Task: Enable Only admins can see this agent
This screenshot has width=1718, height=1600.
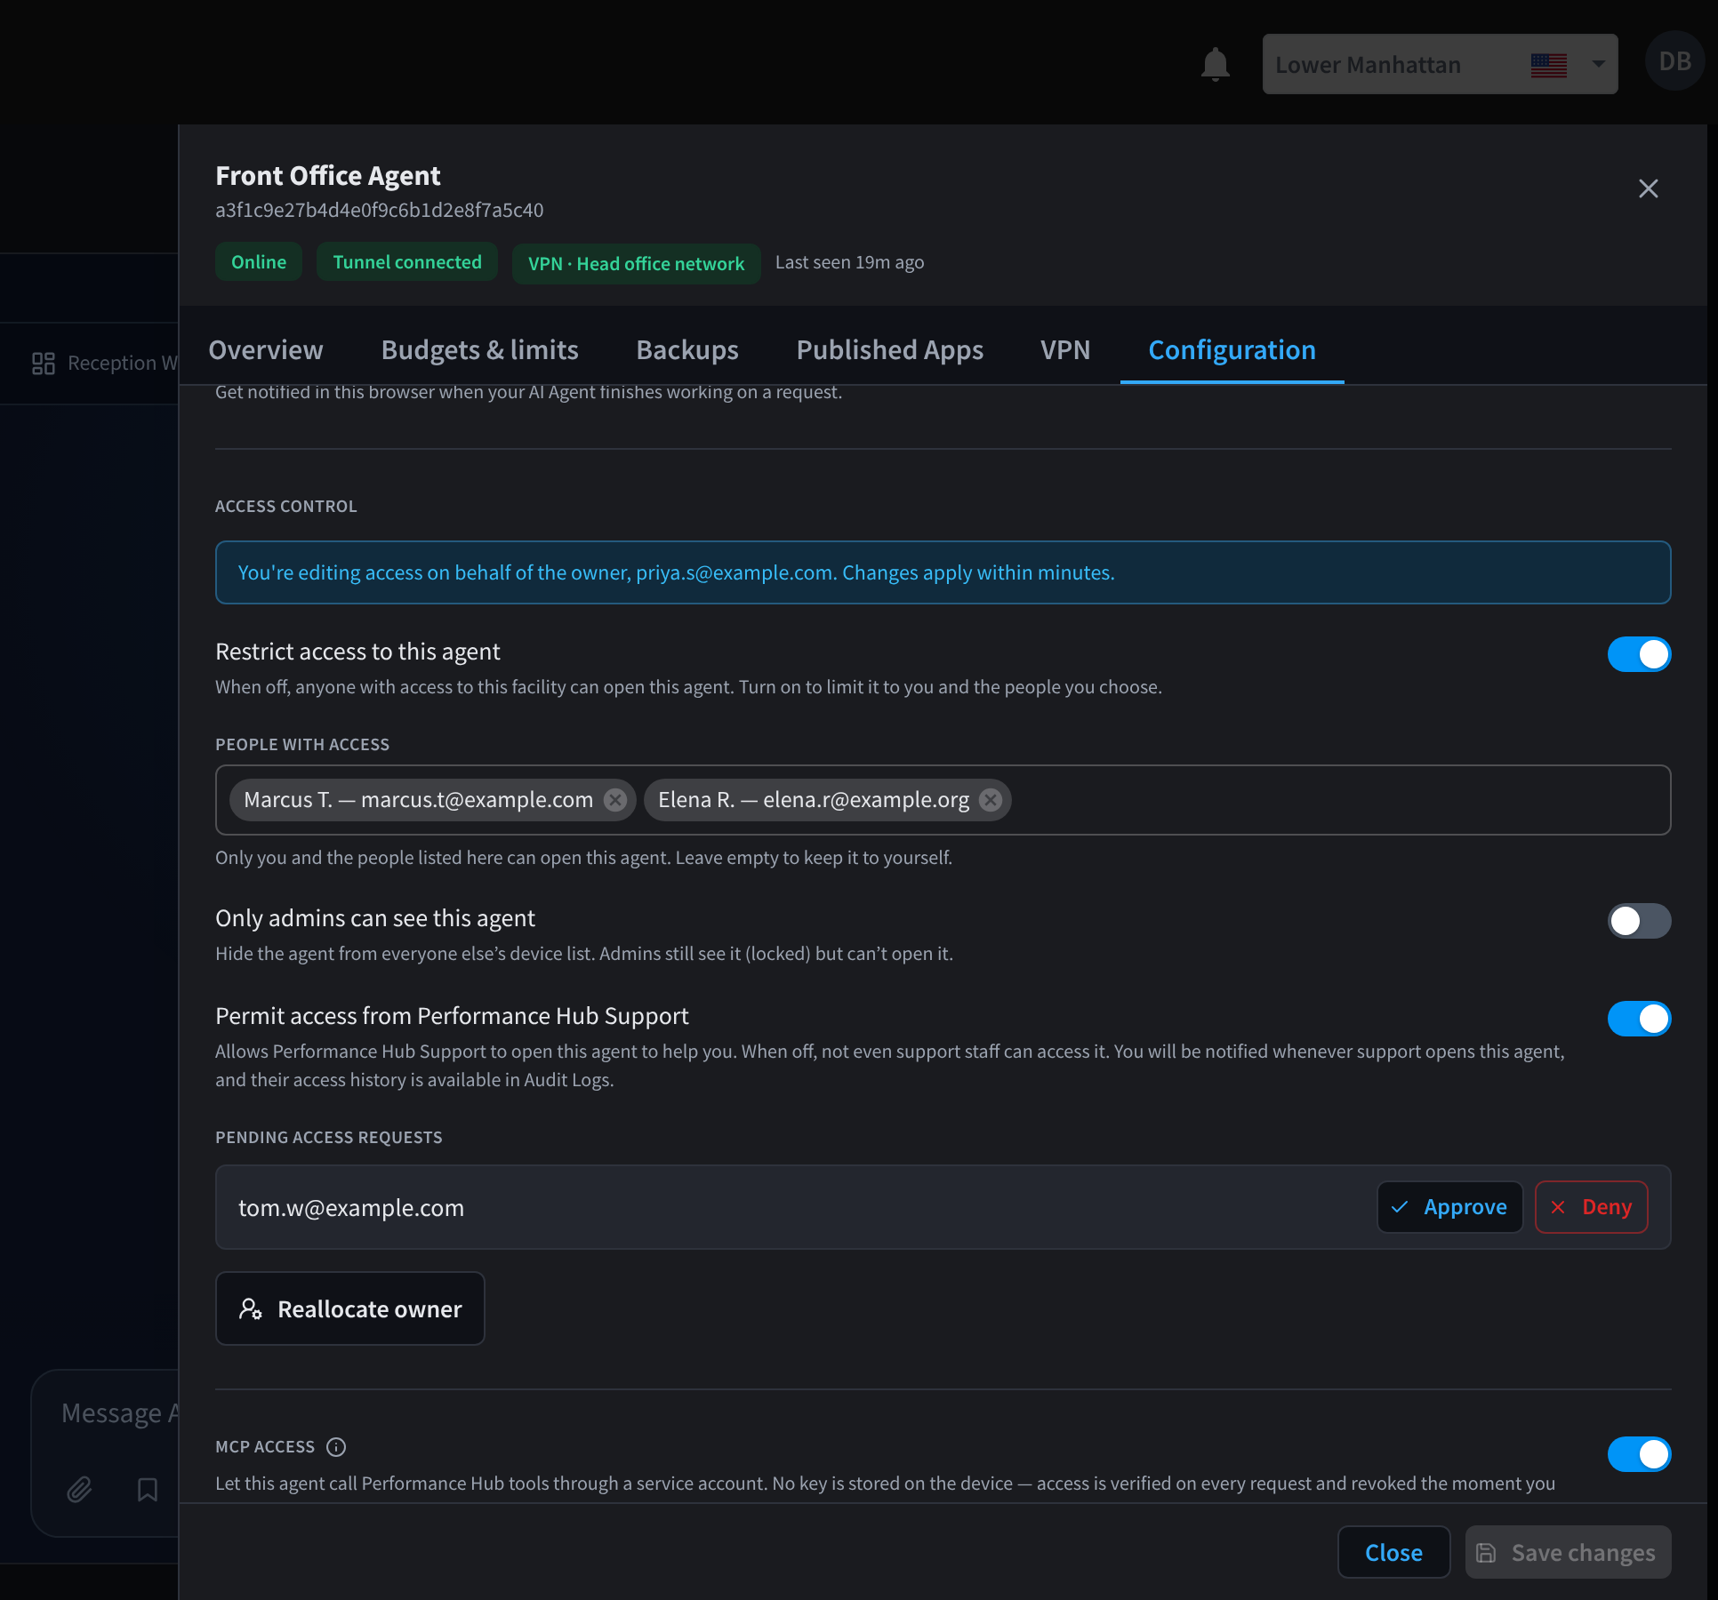Action: 1639,921
